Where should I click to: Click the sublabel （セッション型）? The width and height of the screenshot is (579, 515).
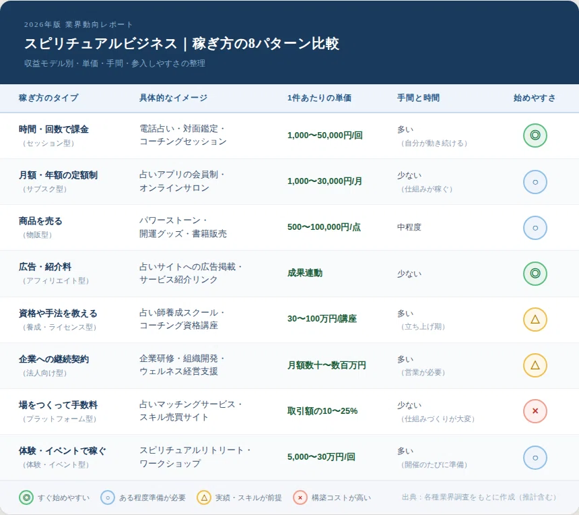48,144
